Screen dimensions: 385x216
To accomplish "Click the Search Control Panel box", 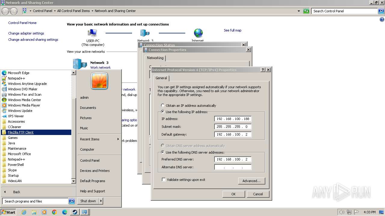I will (345, 11).
